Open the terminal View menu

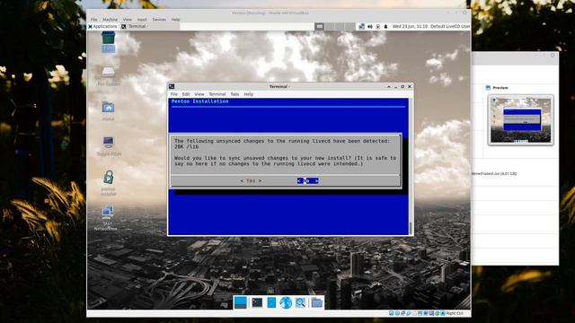pyautogui.click(x=199, y=94)
